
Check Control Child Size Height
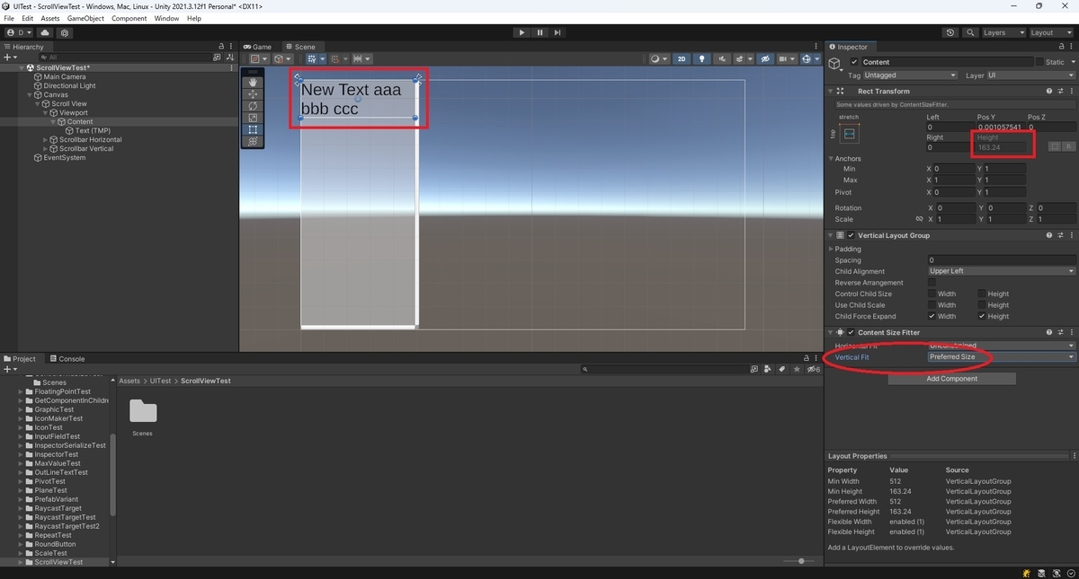(982, 294)
